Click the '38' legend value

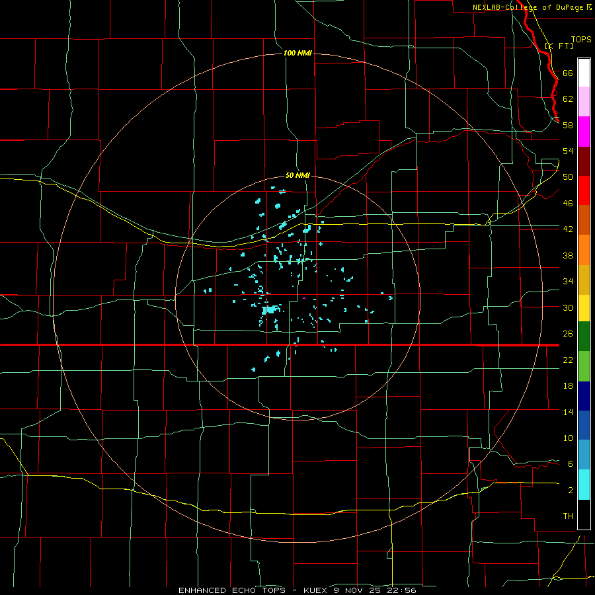[x=568, y=255]
